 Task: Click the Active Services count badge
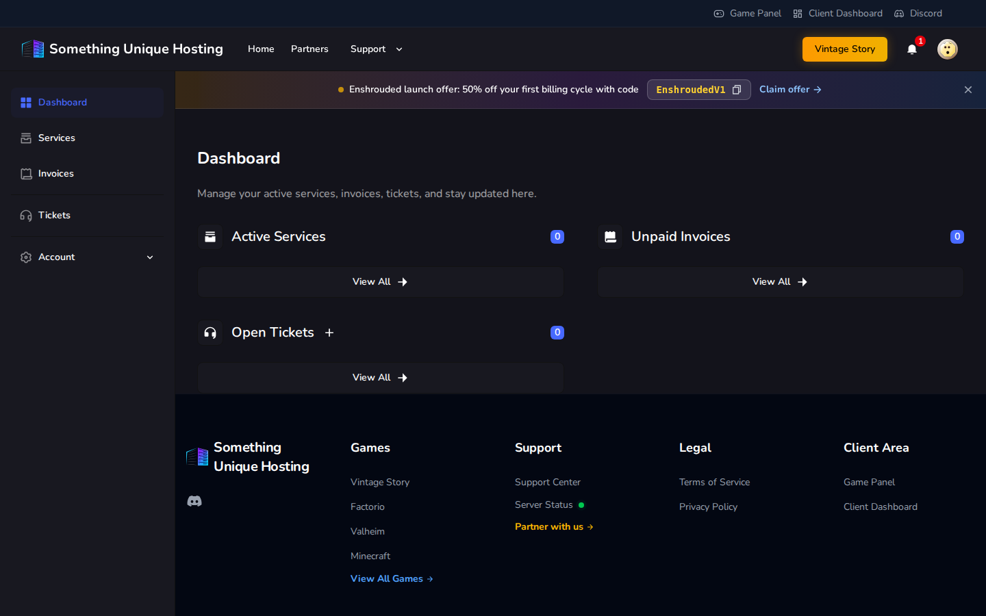pyautogui.click(x=557, y=237)
